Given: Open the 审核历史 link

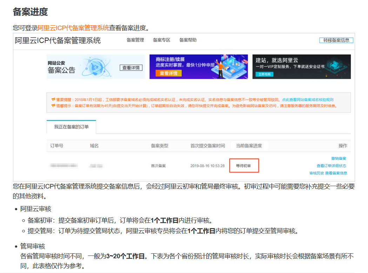Looking at the screenshot, I should click(316, 173).
